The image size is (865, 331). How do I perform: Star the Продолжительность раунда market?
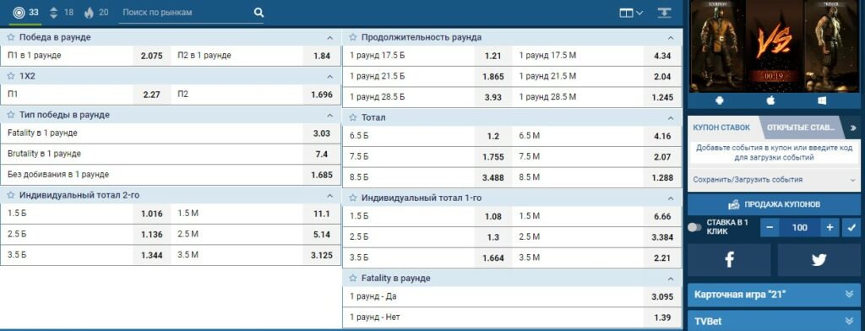tap(353, 37)
